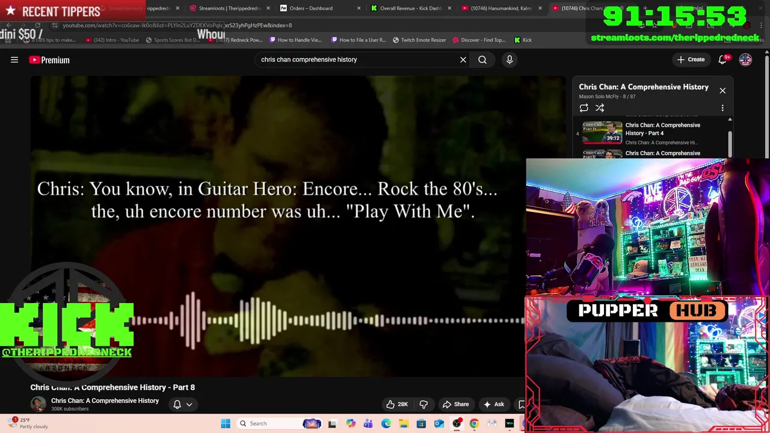Open playlist panel three-dot options
770x433 pixels.
click(x=722, y=108)
